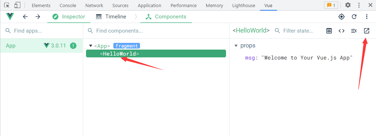Toggle the device toolbar icon
Image resolution: width=376 pixels, height=136 pixels.
[17, 5]
